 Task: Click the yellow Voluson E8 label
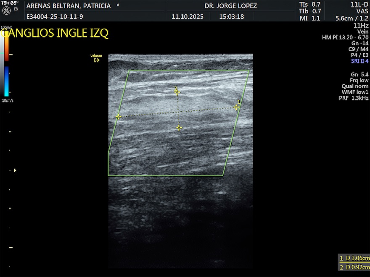pos(96,58)
